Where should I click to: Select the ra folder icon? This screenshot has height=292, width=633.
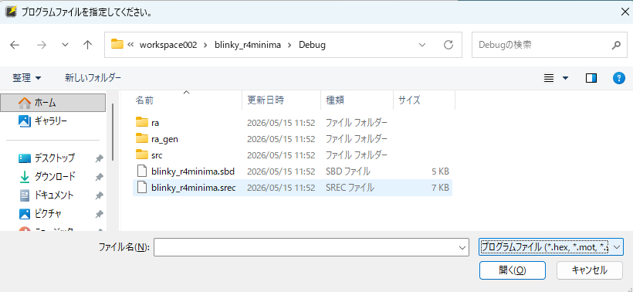142,122
